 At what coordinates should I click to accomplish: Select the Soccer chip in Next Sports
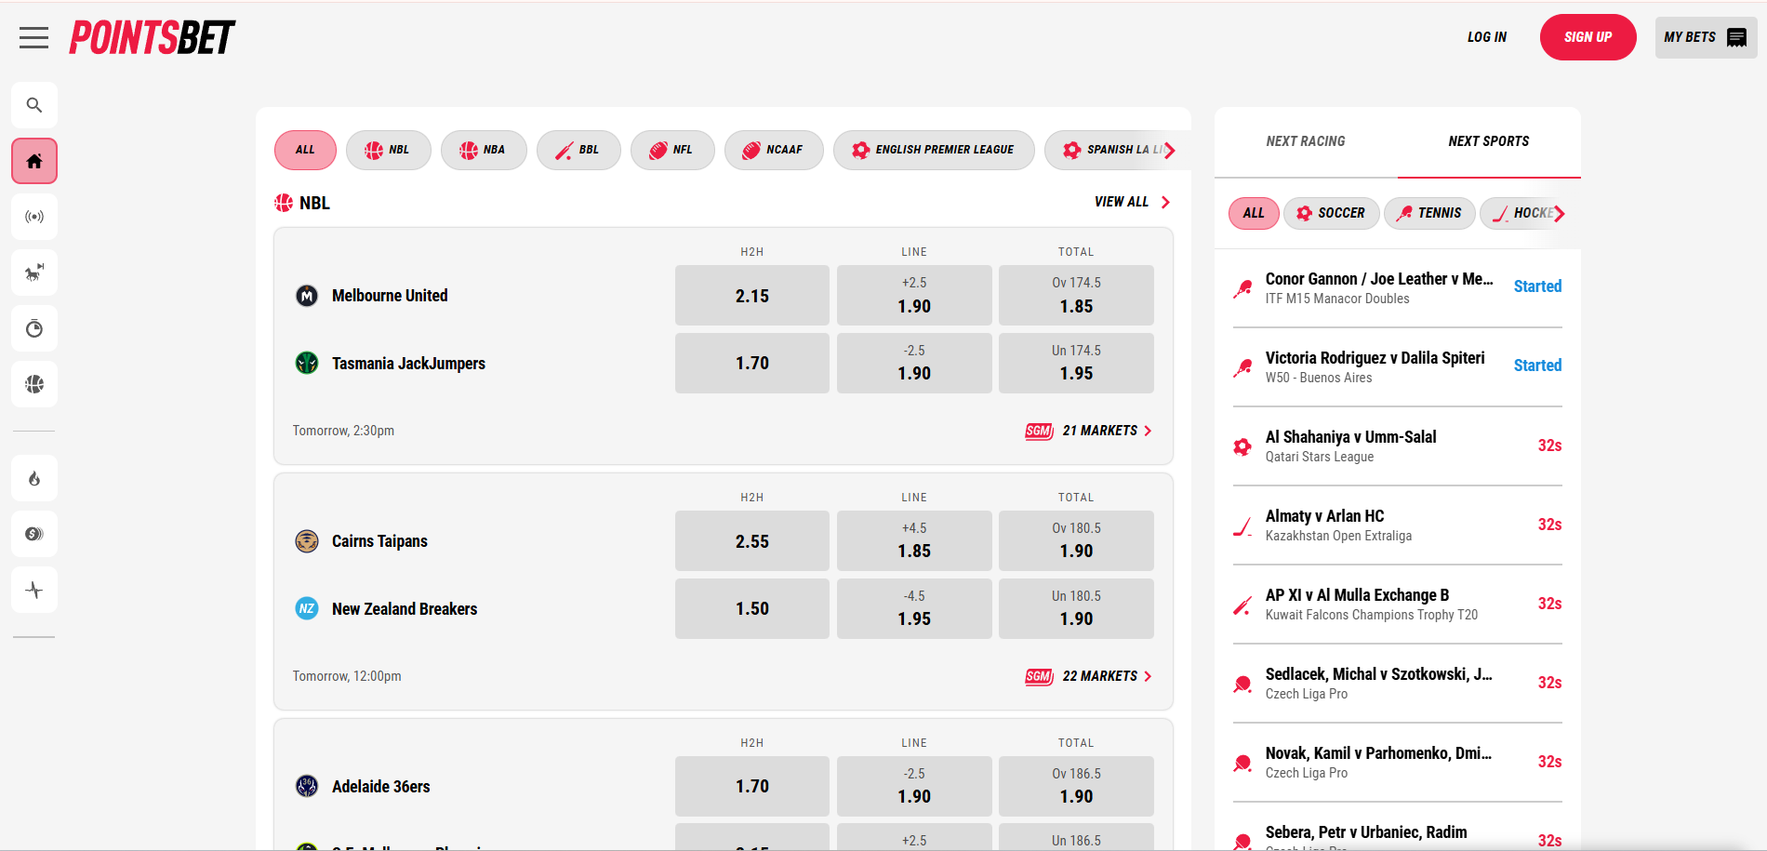(x=1331, y=213)
